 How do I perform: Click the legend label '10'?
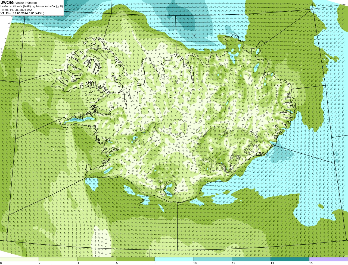pyautogui.click(x=195, y=263)
